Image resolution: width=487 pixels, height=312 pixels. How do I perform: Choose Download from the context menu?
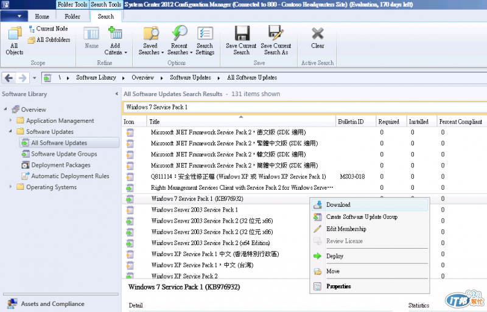tap(370, 205)
